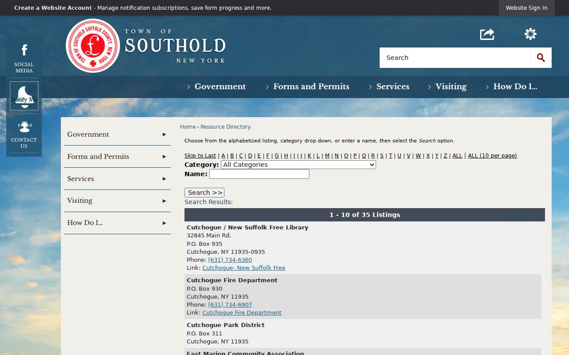Click the '1 - 10 of 35 Listings' header
This screenshot has width=569, height=355.
(x=365, y=215)
